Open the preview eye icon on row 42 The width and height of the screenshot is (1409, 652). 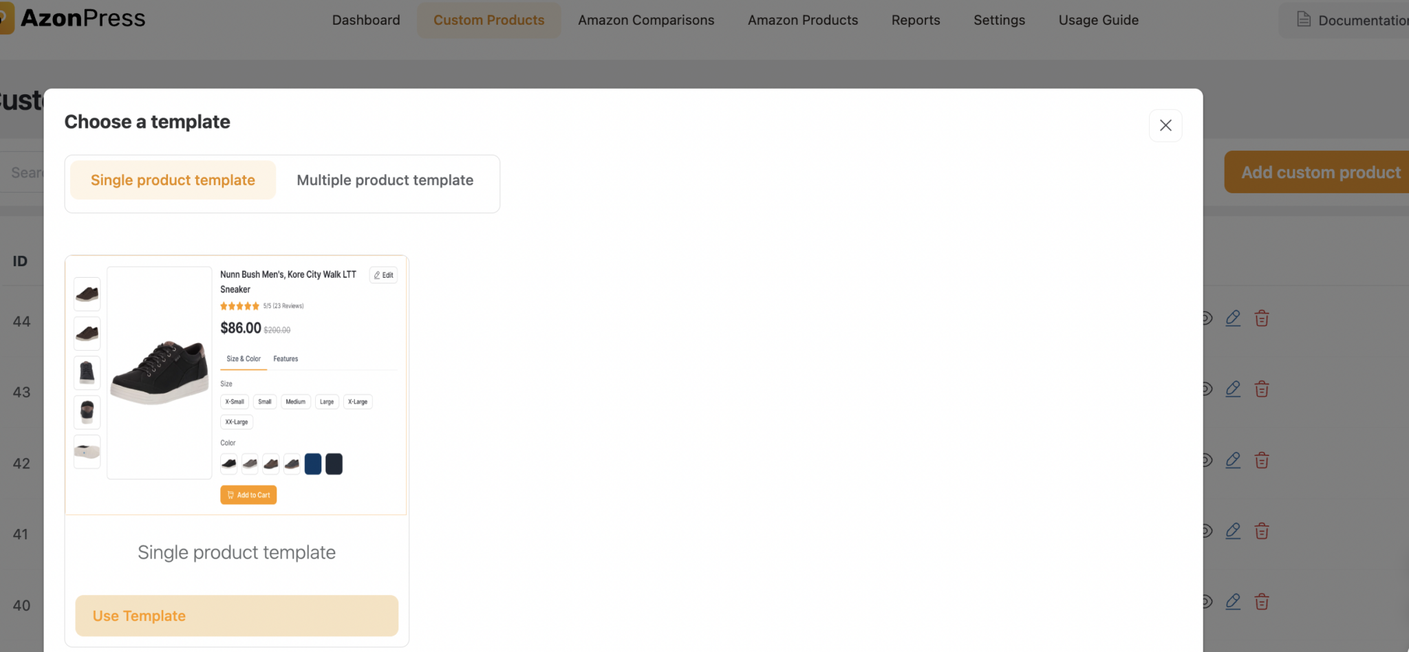[1206, 460]
